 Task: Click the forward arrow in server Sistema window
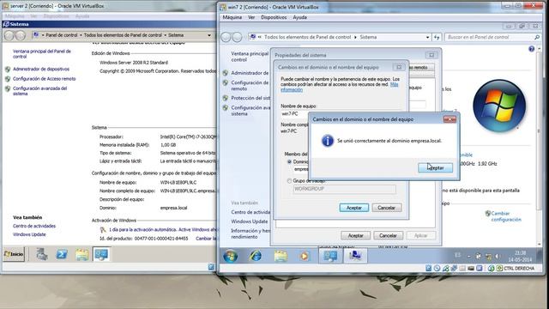(x=21, y=35)
